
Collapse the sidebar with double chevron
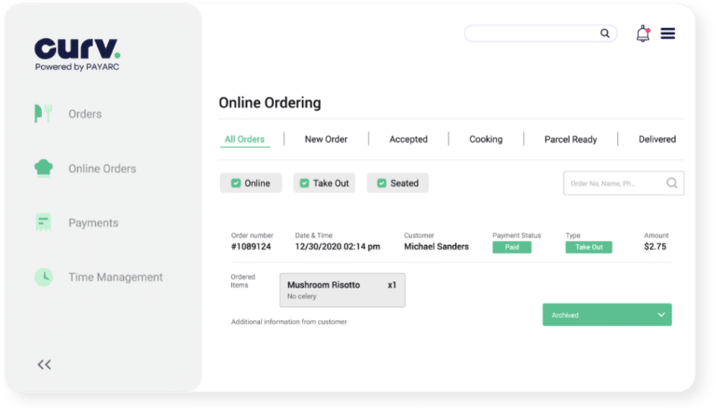44,364
